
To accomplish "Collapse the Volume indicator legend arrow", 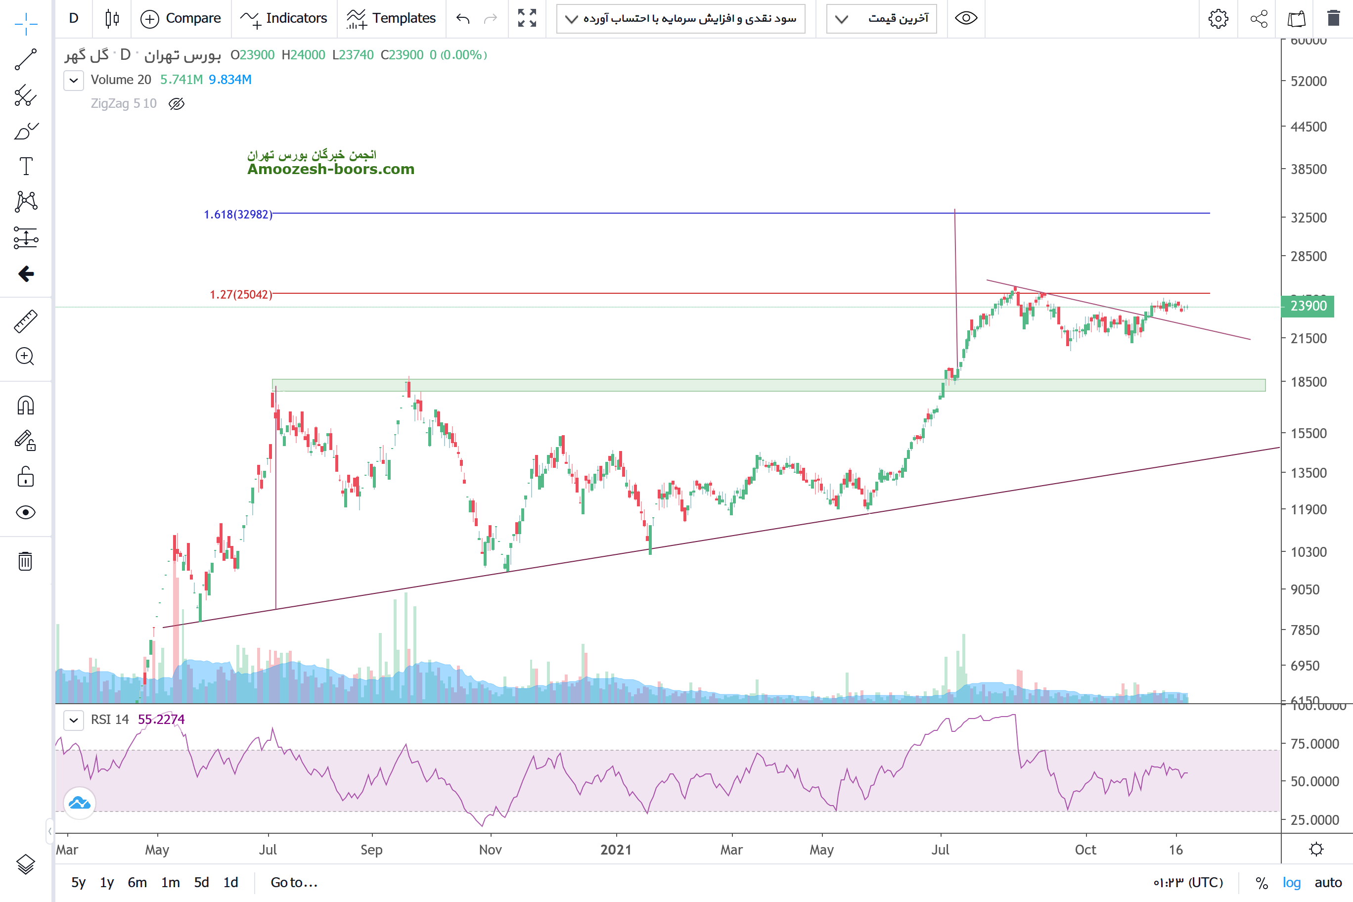I will [x=74, y=80].
